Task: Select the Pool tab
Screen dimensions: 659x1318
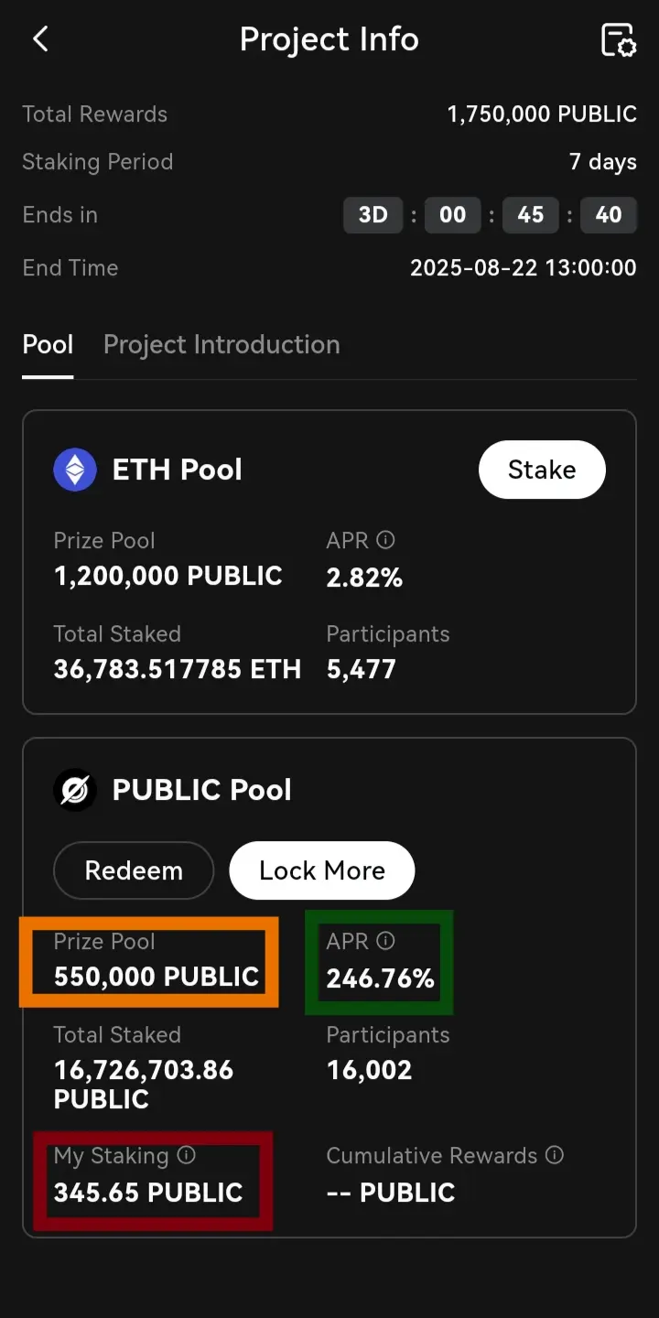Action: 48,345
